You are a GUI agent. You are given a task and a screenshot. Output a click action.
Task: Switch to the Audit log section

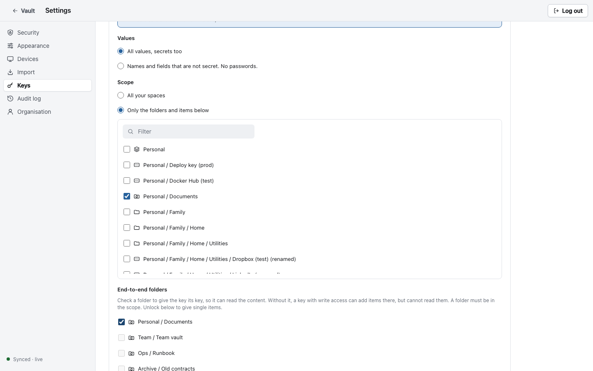47,99
